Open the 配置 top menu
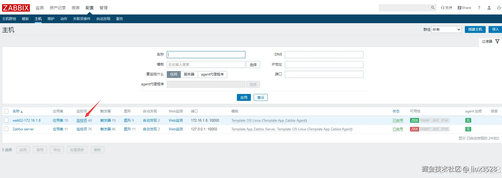The image size is (502, 178). coord(90,8)
